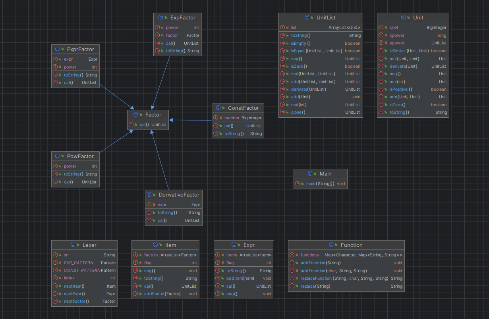The height and width of the screenshot is (319, 489).
Task: Select the expr field in DerivativeFactor
Action: (174, 204)
